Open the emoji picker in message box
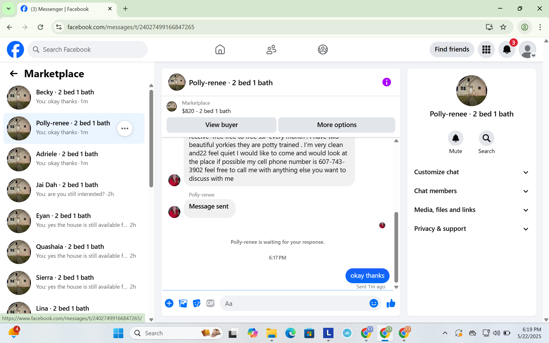 [x=374, y=303]
